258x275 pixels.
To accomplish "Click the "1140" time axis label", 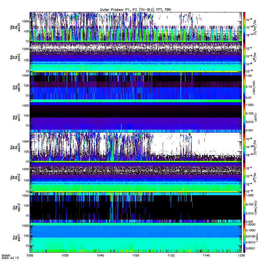I will point(206,255).
